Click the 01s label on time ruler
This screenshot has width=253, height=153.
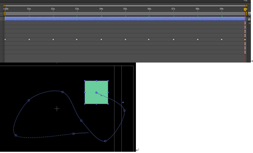tap(29, 9)
